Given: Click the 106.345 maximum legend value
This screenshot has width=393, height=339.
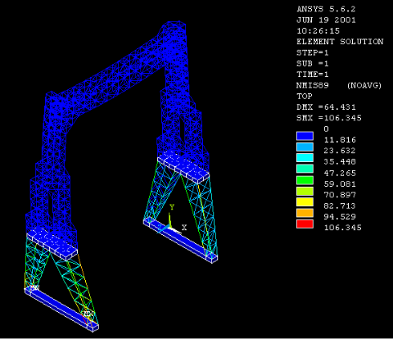Looking at the screenshot, I should 342,228.
